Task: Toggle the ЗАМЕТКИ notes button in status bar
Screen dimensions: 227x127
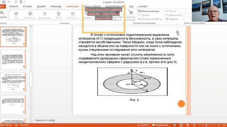Action: [143, 125]
